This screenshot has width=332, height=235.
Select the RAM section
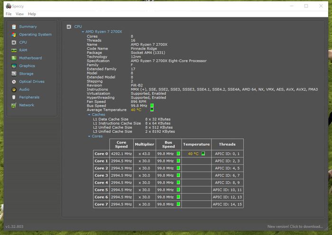(23, 50)
